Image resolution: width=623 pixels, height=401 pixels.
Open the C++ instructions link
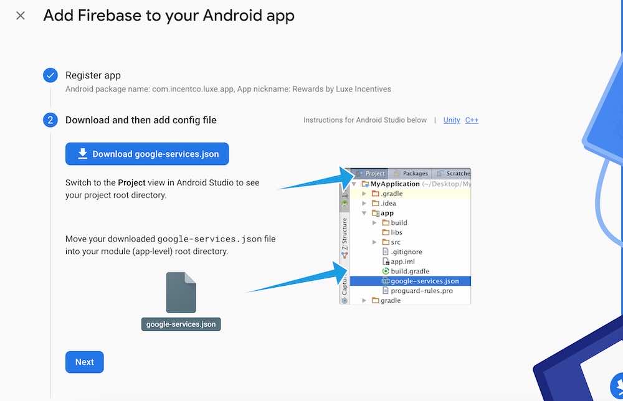[472, 120]
